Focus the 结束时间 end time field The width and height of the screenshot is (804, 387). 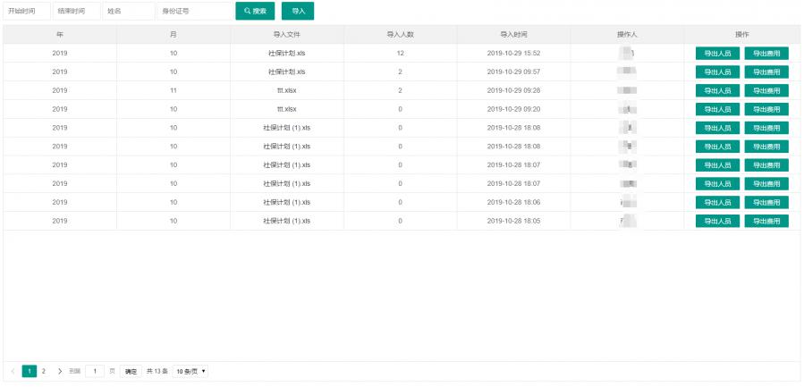click(76, 12)
